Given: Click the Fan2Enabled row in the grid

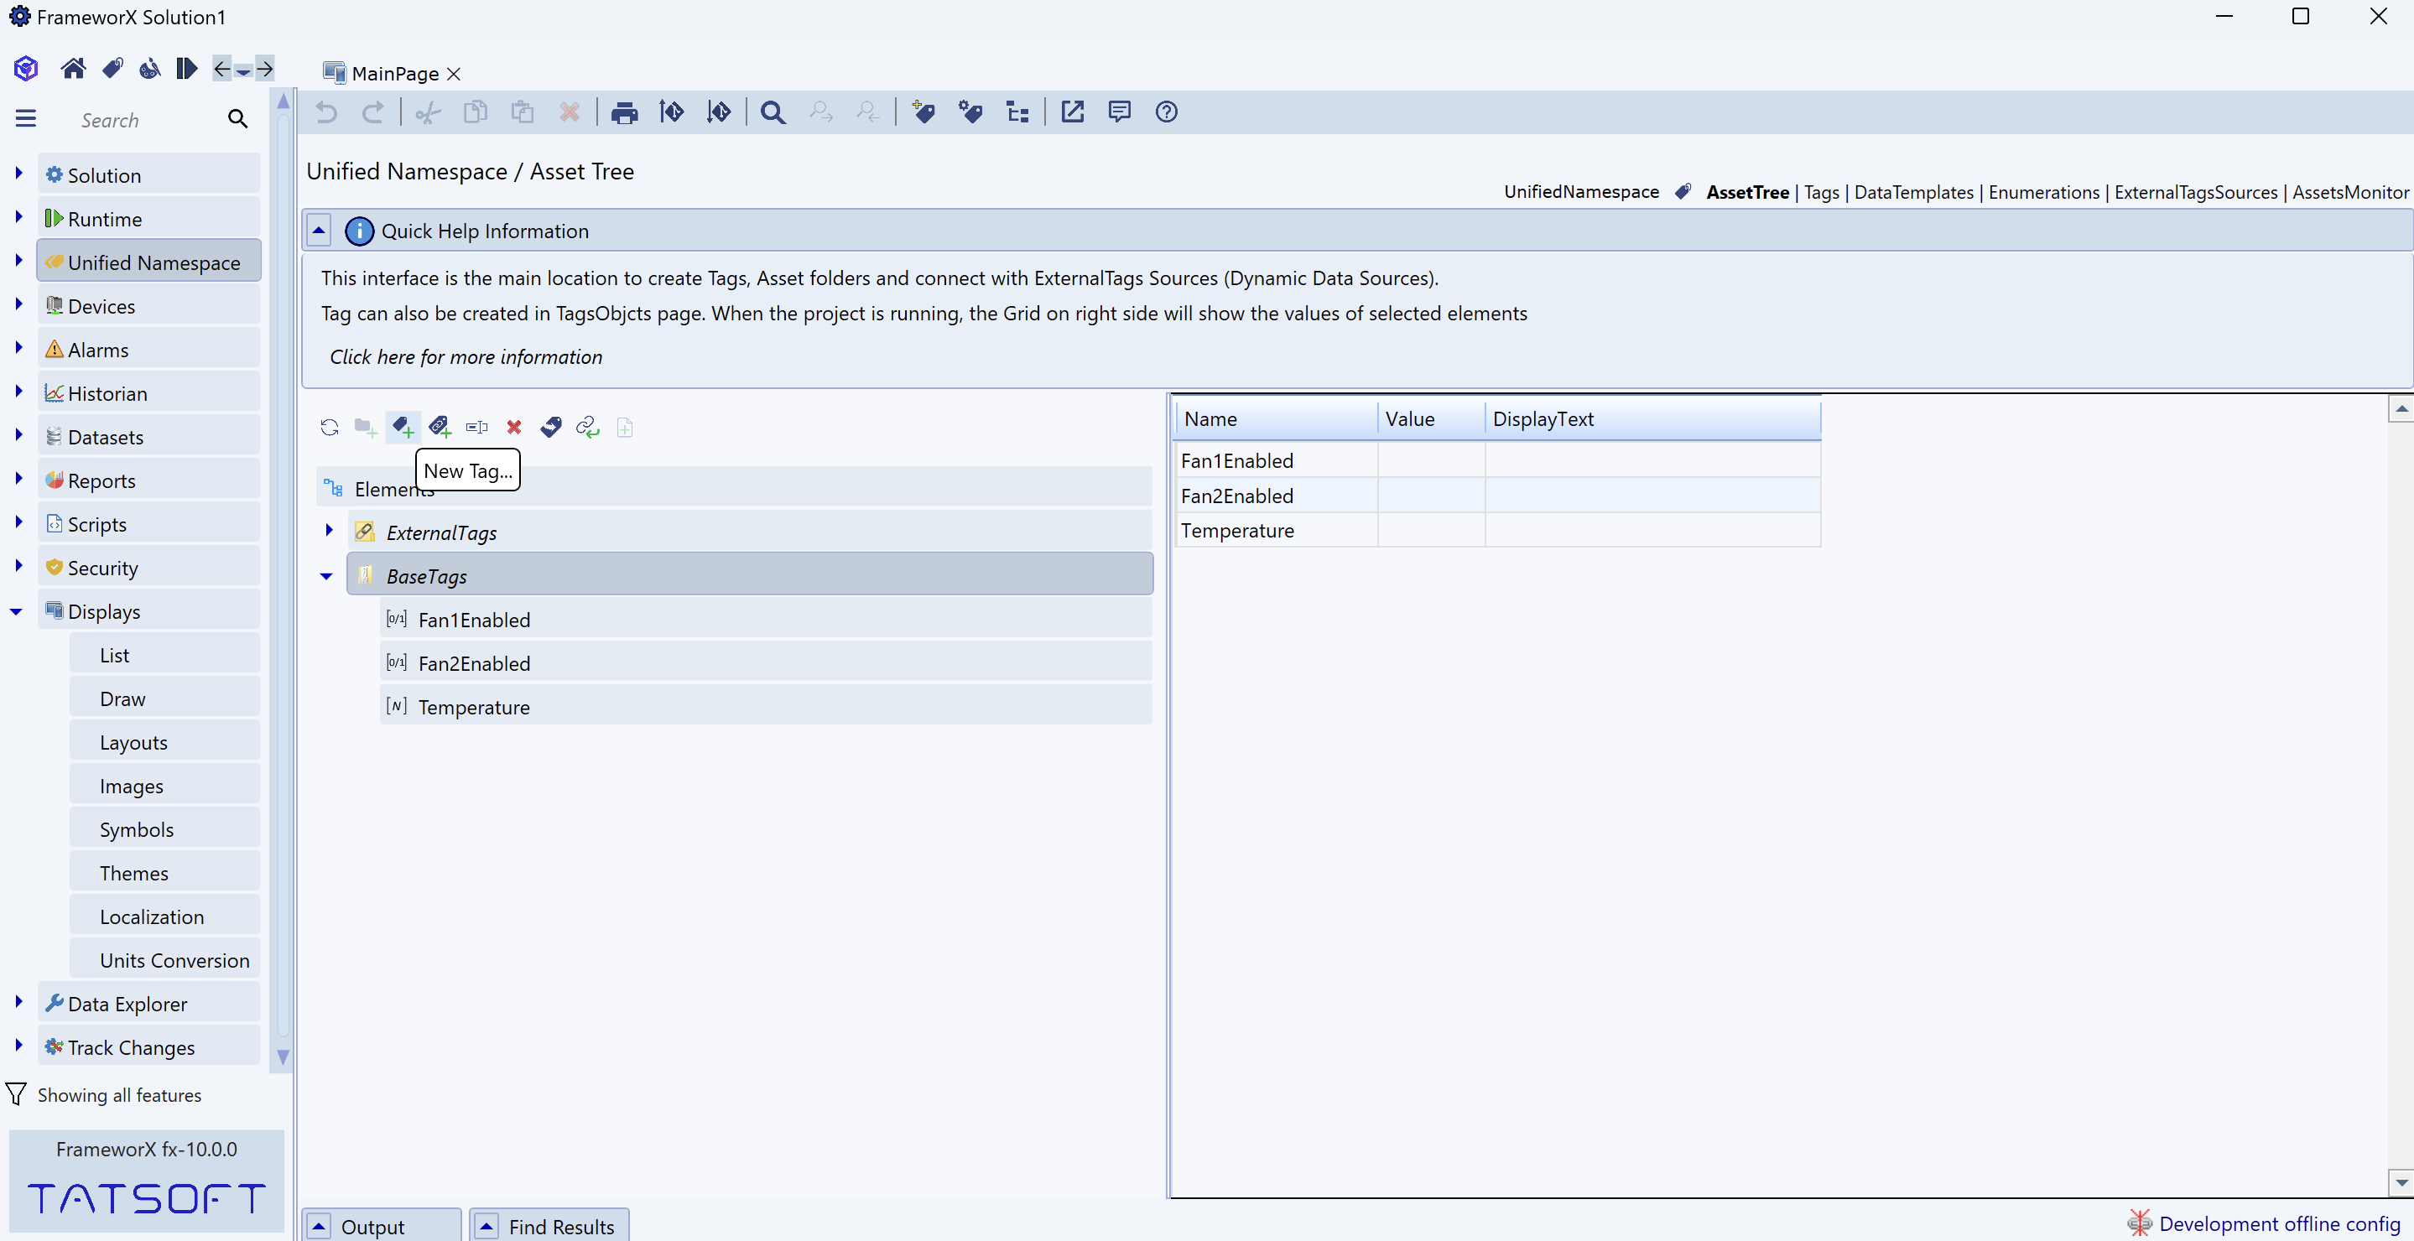Looking at the screenshot, I should click(1497, 496).
